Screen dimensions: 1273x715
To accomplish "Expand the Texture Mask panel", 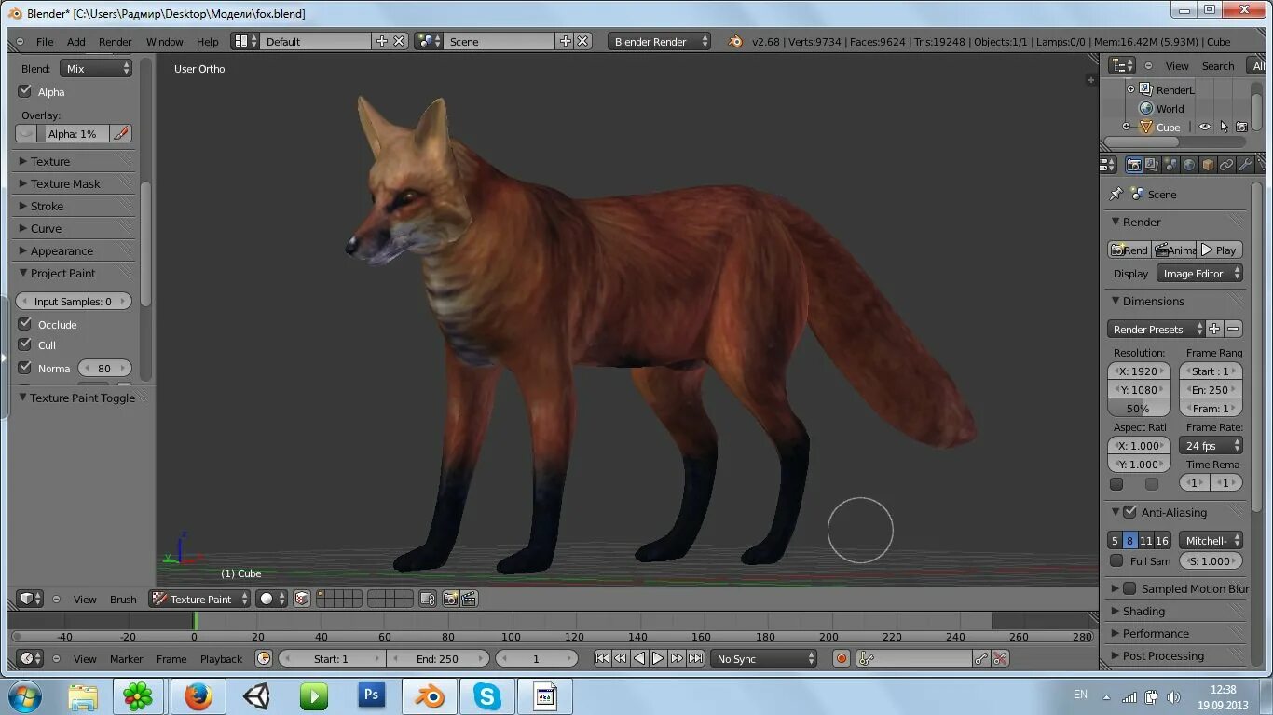I will (x=65, y=183).
